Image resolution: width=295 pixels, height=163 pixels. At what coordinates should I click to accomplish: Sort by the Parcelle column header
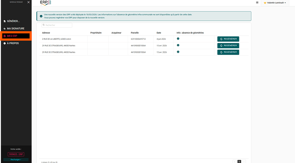[x=135, y=33]
